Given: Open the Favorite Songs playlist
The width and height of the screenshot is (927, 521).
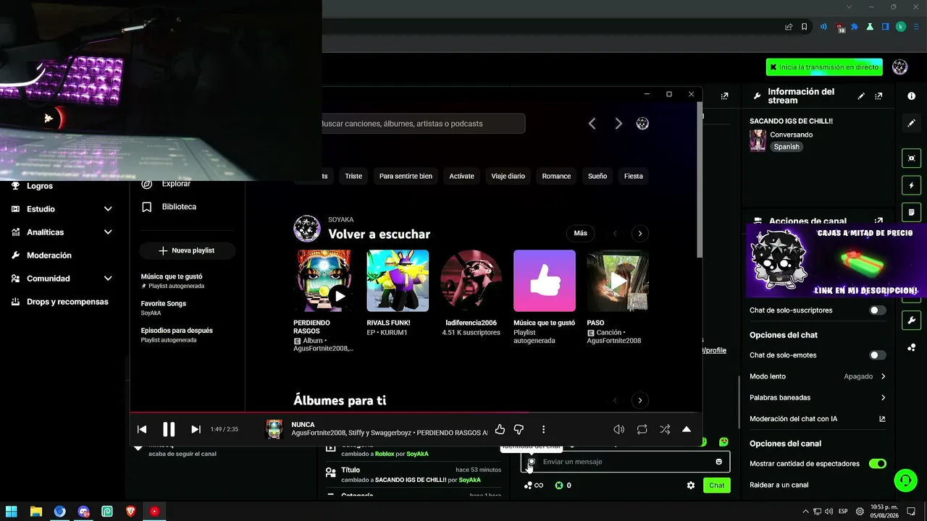Looking at the screenshot, I should 164,308.
